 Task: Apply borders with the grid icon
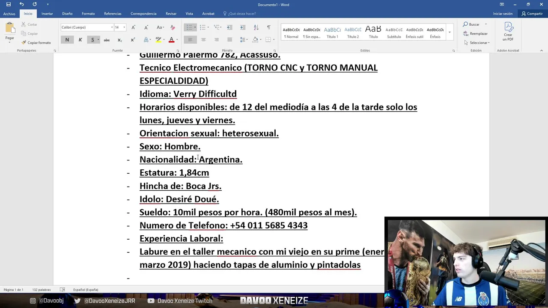point(268,40)
